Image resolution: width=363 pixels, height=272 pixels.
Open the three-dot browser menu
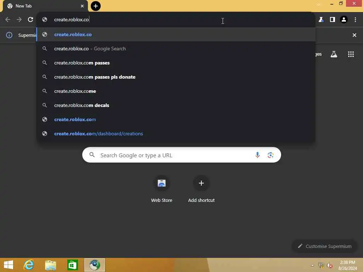[355, 20]
